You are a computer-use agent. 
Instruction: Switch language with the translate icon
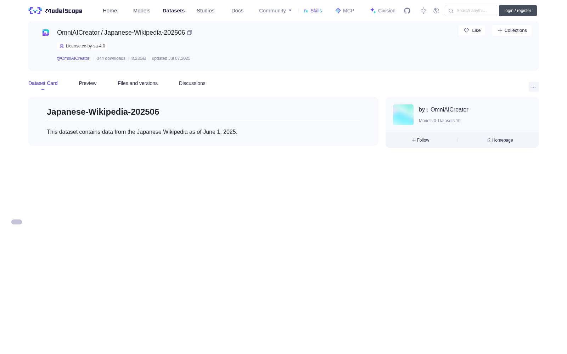click(436, 11)
